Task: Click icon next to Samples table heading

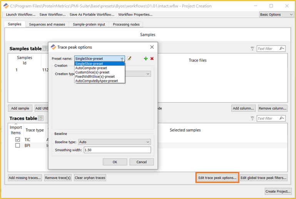Action: point(45,49)
